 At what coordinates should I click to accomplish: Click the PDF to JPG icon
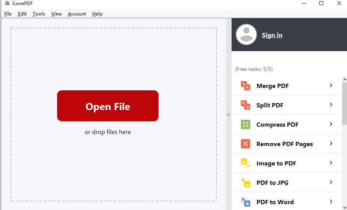coord(246,182)
